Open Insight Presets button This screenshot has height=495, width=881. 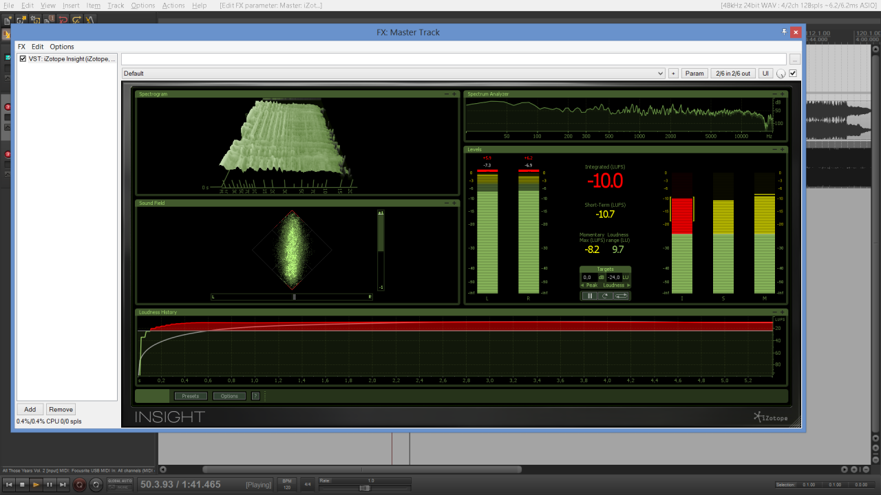(x=191, y=396)
